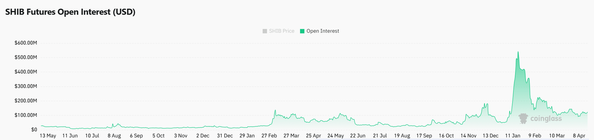Select the 14 Nov date axis label
594x140 pixels.
468,136
